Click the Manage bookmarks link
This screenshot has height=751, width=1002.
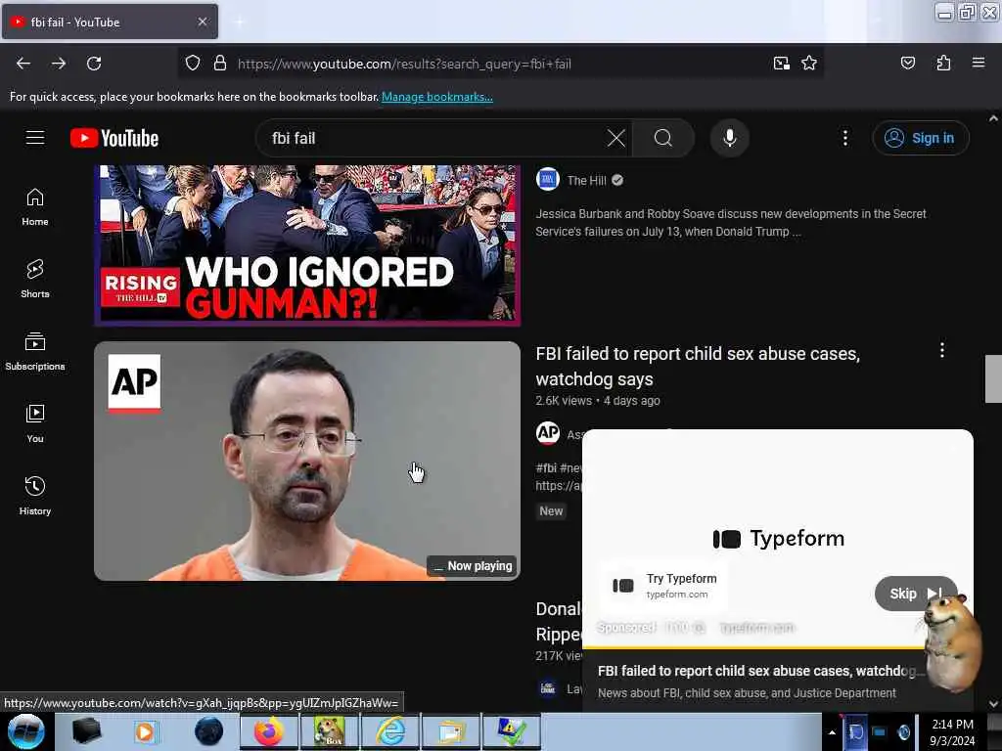point(437,97)
